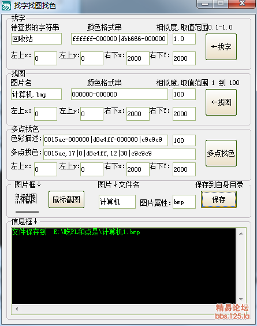Click the 多点找色 offset string input field
The image size is (257, 326).
point(120,154)
